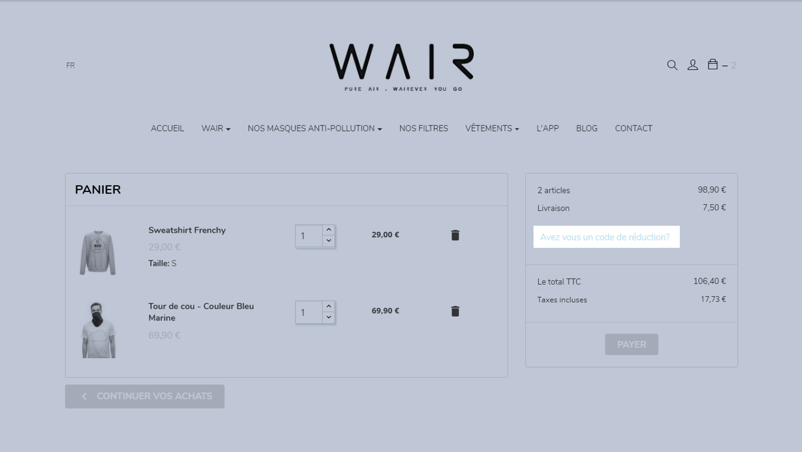Click the '98,90 €' articles subtotal
This screenshot has height=452, width=802.
click(x=712, y=190)
